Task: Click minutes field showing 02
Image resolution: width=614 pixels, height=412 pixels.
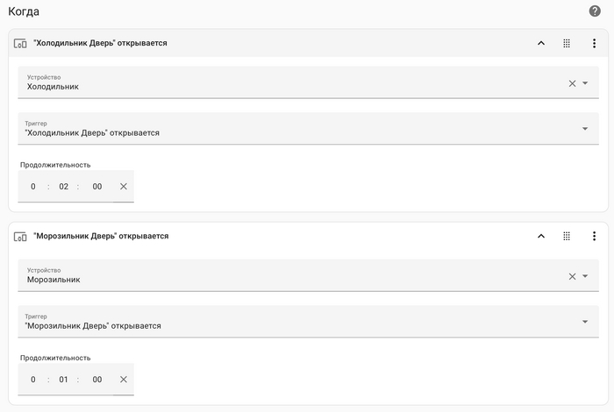Action: click(x=64, y=187)
